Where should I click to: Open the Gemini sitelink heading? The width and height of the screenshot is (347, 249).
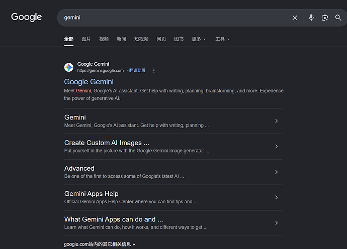75,117
